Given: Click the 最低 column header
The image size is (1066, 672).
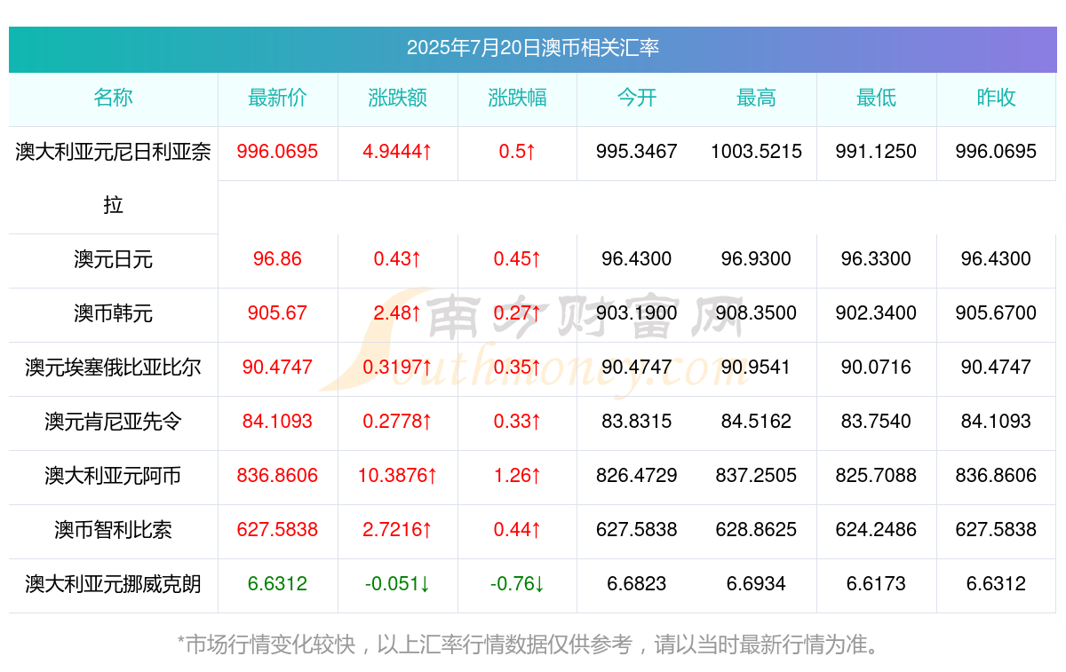Looking at the screenshot, I should [x=877, y=98].
